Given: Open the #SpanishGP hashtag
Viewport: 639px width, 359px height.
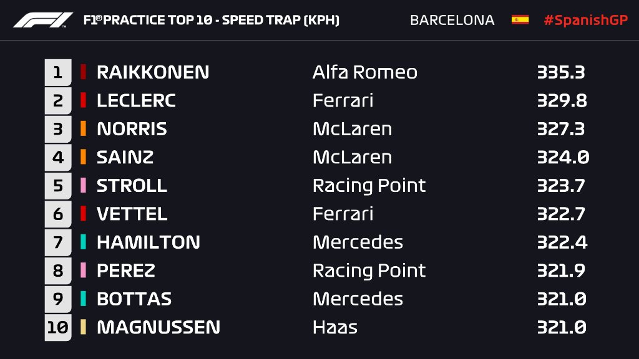Looking at the screenshot, I should [586, 20].
